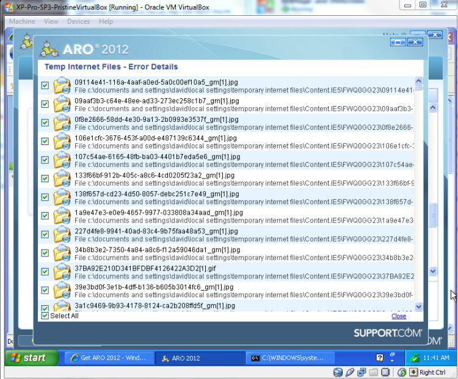The height and width of the screenshot is (379, 458).
Task: Select file name 34b8b3e2-7350-4a84 jpg text
Action: point(158,250)
